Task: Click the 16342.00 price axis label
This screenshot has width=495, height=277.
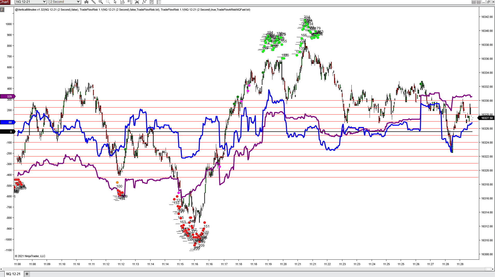Action: coord(487,17)
